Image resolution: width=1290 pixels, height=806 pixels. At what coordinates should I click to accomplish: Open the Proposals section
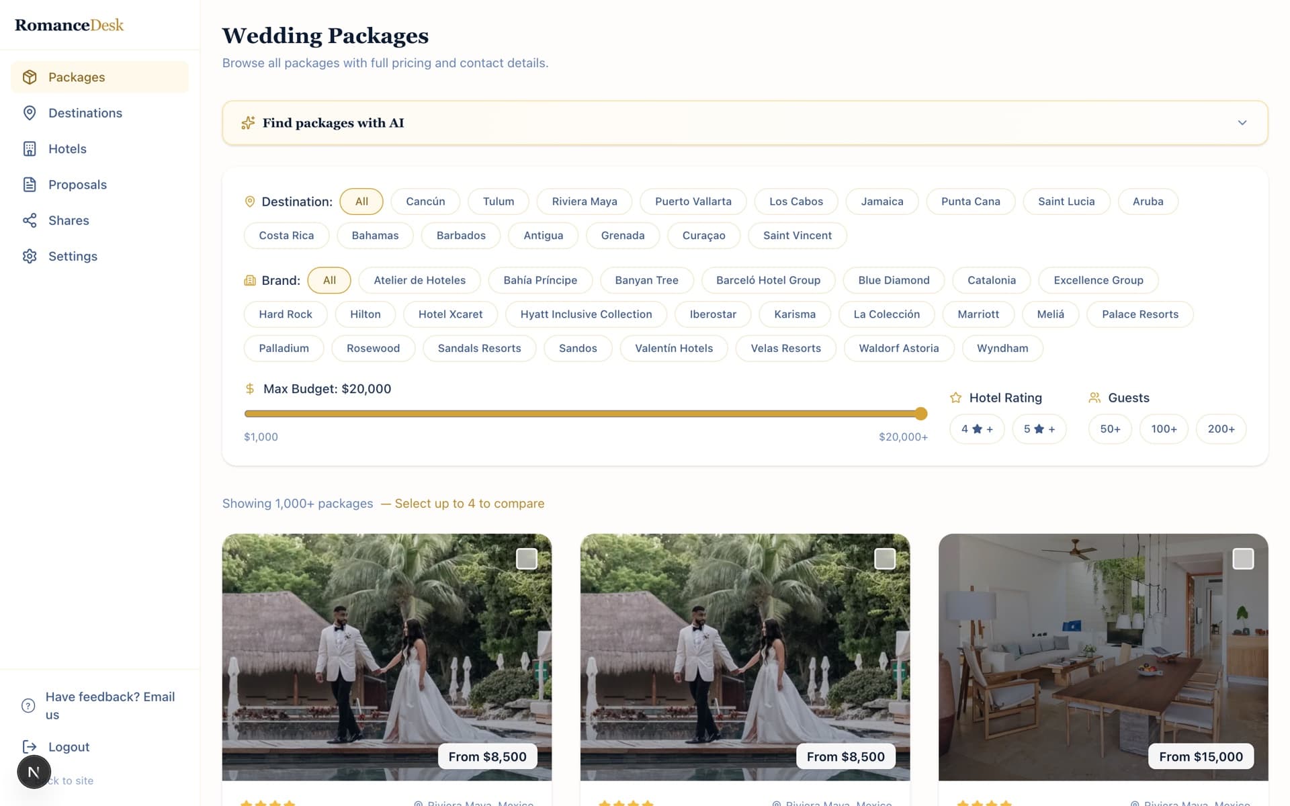click(x=99, y=185)
